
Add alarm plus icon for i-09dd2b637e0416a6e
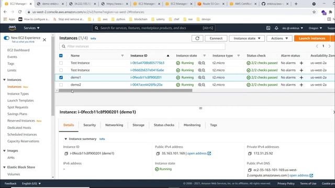(x=301, y=70)
